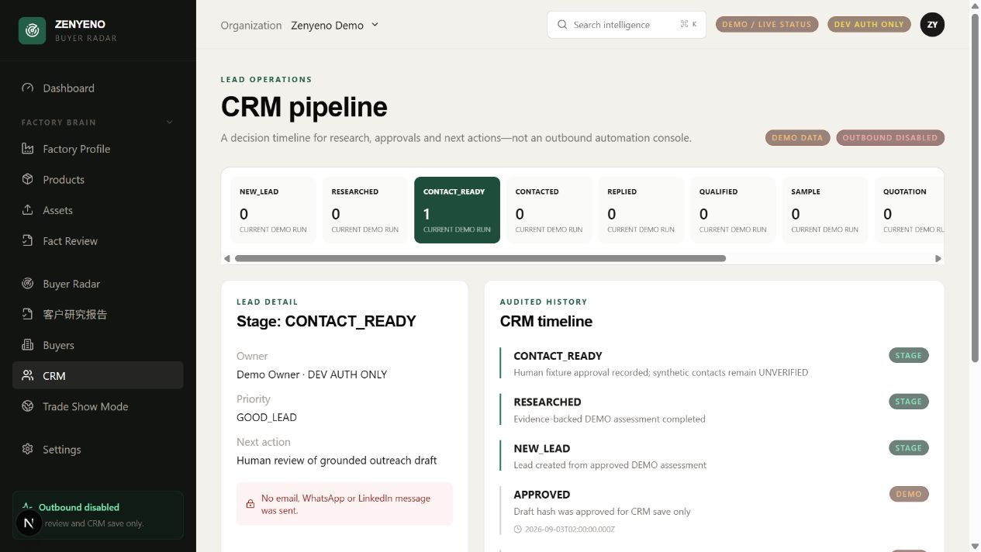981x552 pixels.
Task: Click the 客户研究报告 report icon
Action: click(28, 314)
